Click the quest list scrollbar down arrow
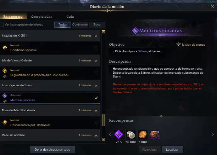 click(x=103, y=139)
